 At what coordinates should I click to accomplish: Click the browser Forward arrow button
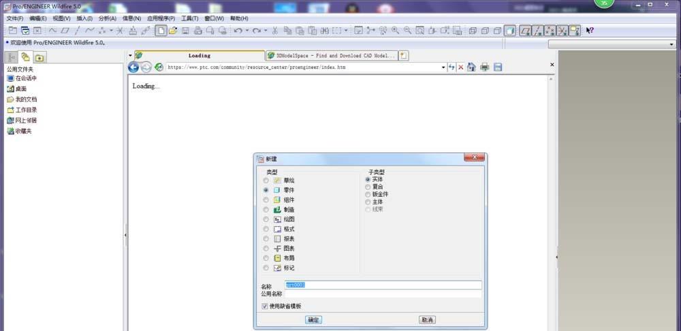point(146,67)
